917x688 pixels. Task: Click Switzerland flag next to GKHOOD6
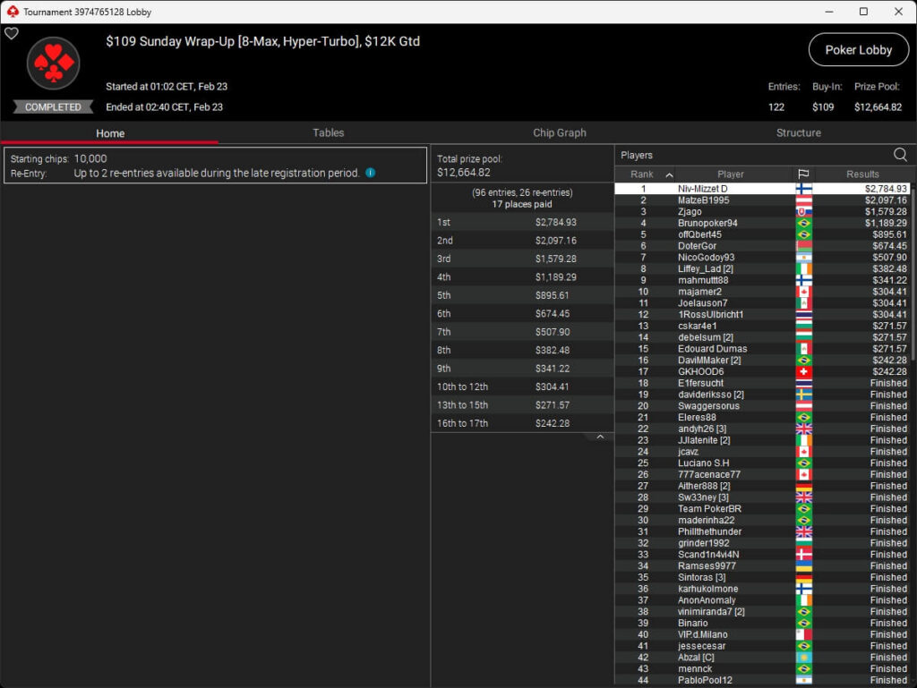tap(803, 371)
